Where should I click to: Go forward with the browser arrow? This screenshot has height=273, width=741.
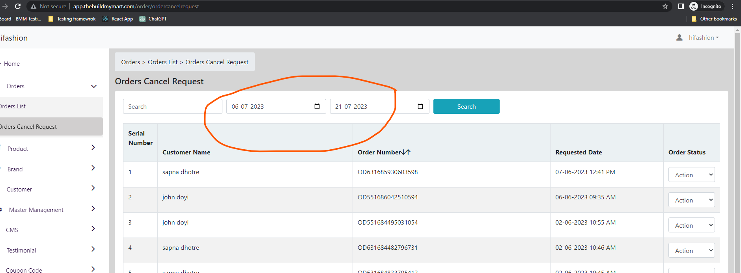point(5,6)
